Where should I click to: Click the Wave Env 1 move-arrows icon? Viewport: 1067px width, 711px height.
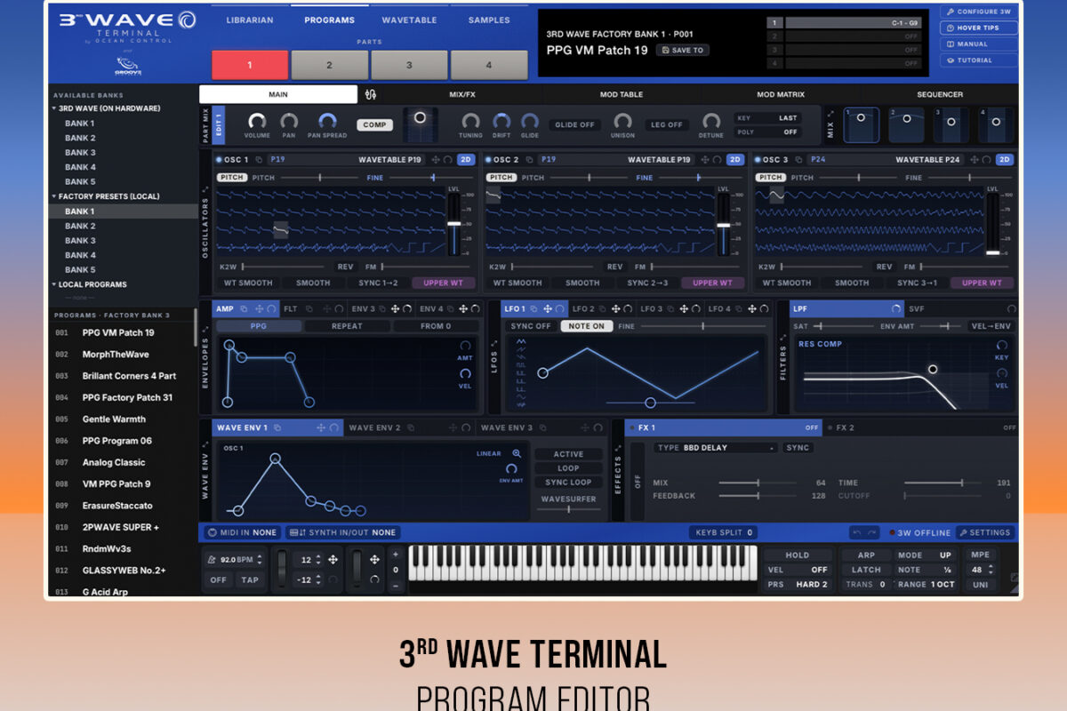click(321, 427)
